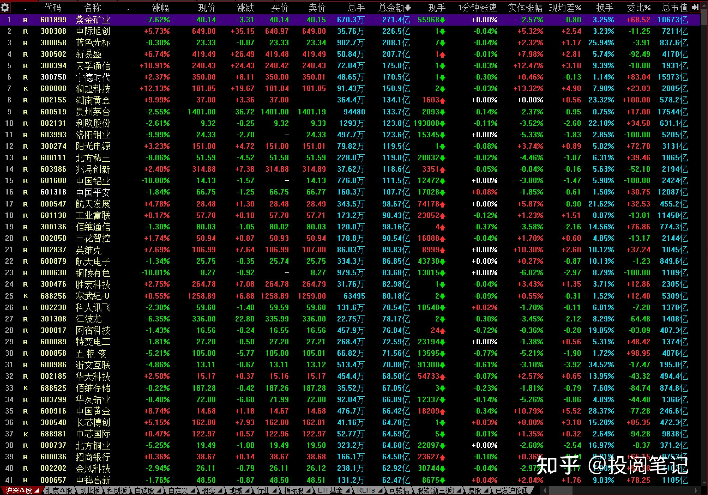Image resolution: width=708 pixels, height=495 pixels.
Task: Select stock 五粮液 in the list
Action: 91,353
